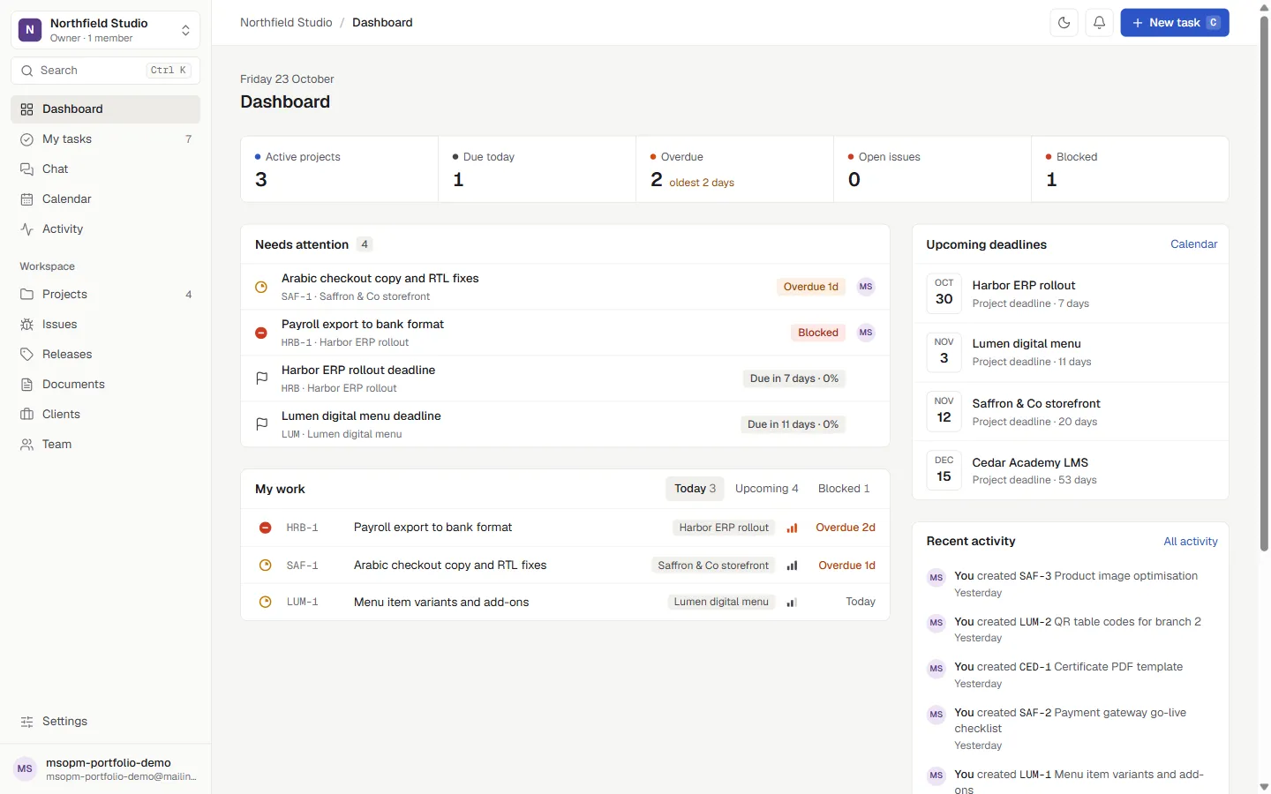Viewport: 1271px width, 794px height.
Task: Click the Overdue stat card
Action: pyautogui.click(x=734, y=169)
